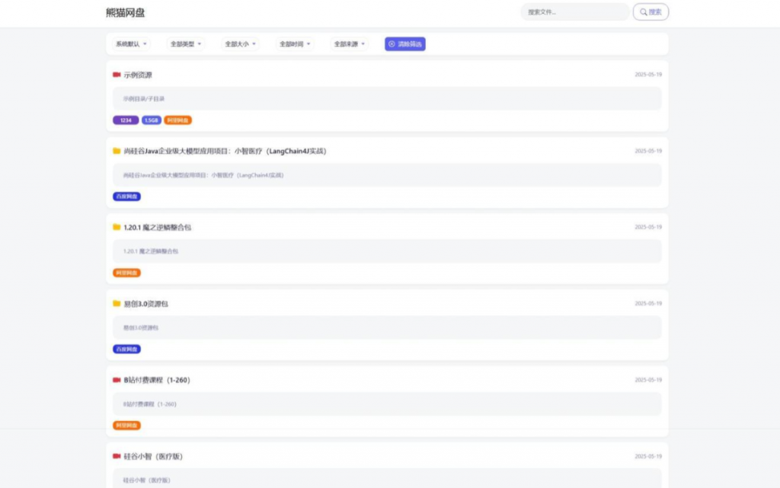Expand the 全部时间 time filter
780x488 pixels.
[295, 44]
